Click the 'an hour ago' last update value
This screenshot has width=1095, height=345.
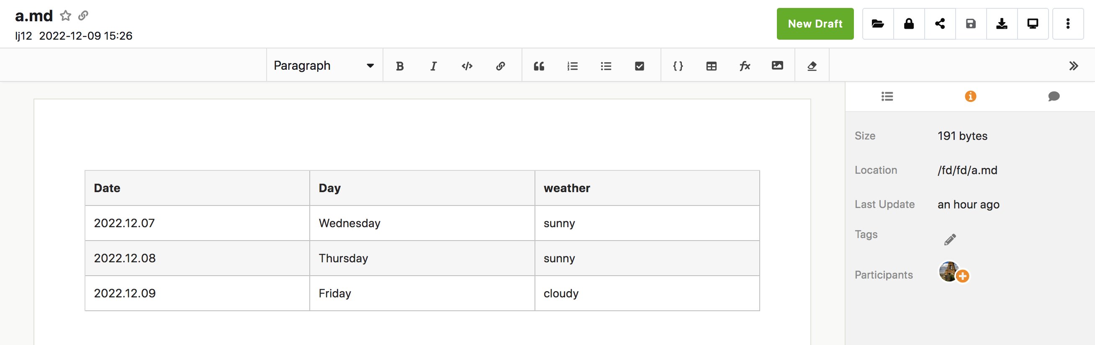[968, 205]
